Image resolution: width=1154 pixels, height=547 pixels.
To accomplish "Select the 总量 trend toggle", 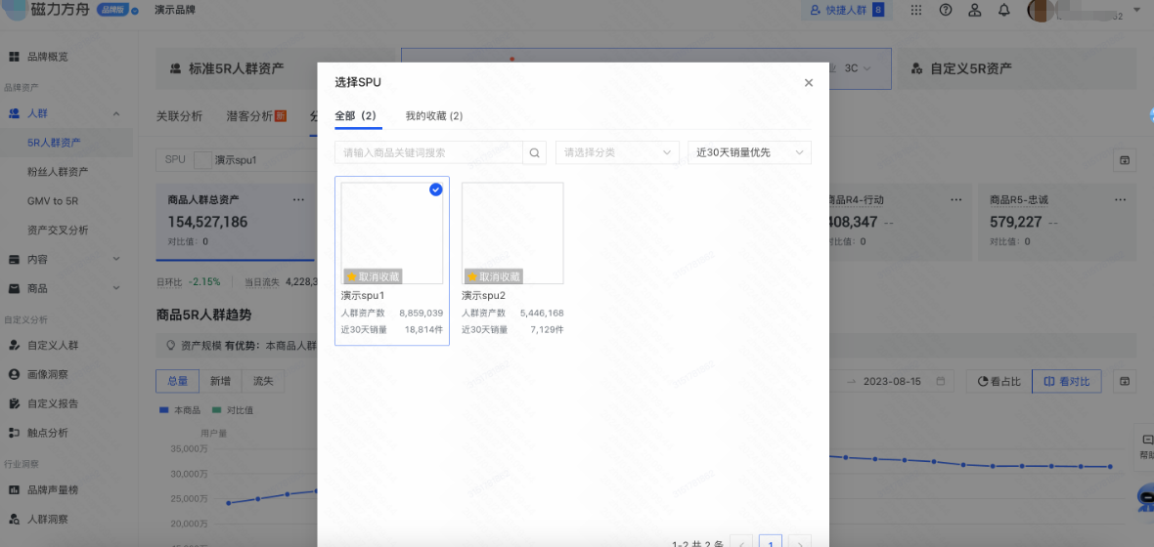I will [x=177, y=381].
